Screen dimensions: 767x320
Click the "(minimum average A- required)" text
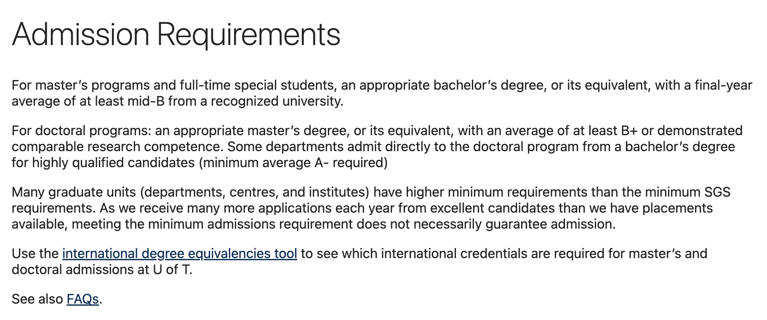293,163
